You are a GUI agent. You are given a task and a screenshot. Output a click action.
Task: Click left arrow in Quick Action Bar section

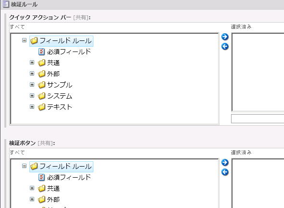(x=225, y=46)
